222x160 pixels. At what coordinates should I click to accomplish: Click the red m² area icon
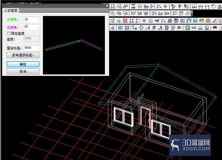coord(170,21)
